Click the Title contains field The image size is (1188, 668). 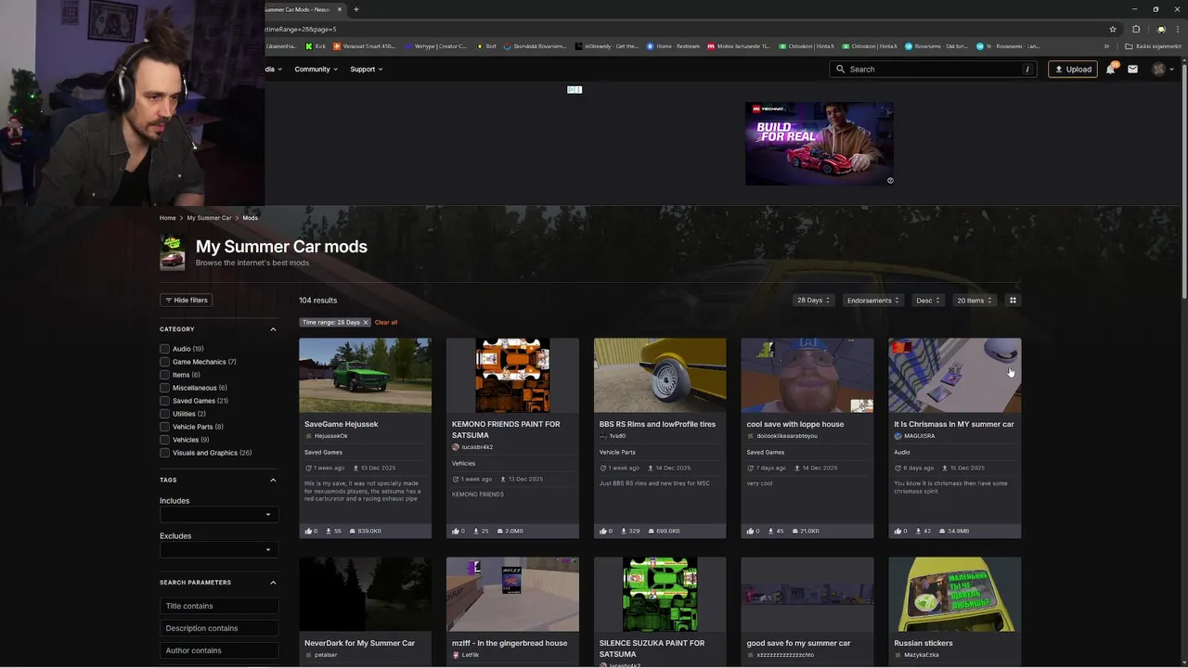[x=219, y=606]
